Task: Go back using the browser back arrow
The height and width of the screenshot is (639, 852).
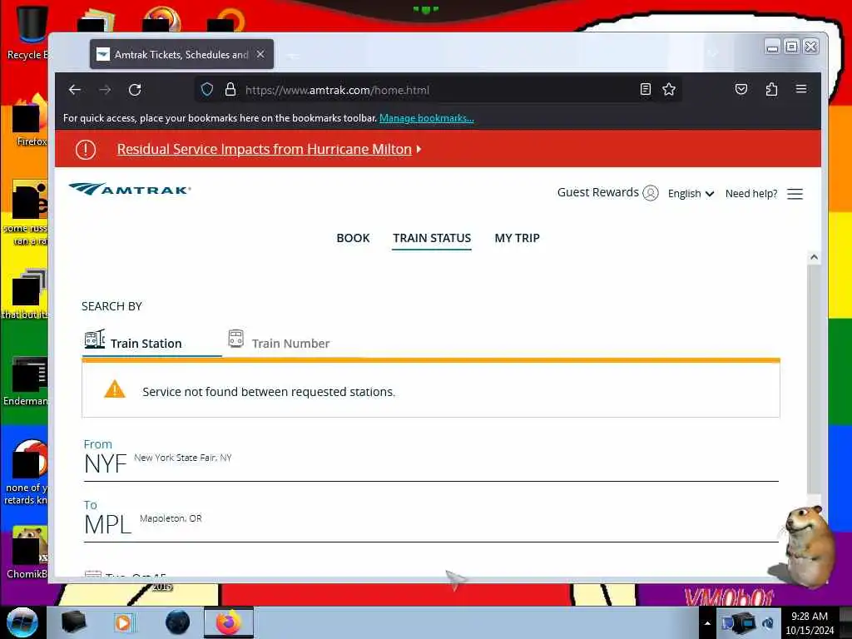Action: 75,90
